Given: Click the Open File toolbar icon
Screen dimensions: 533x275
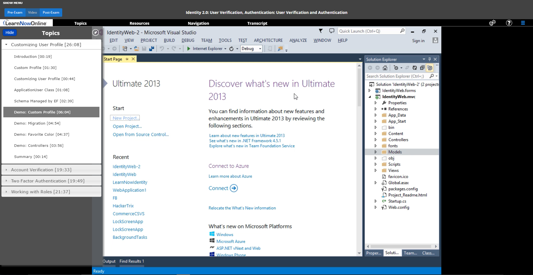Looking at the screenshot, I should pos(136,49).
